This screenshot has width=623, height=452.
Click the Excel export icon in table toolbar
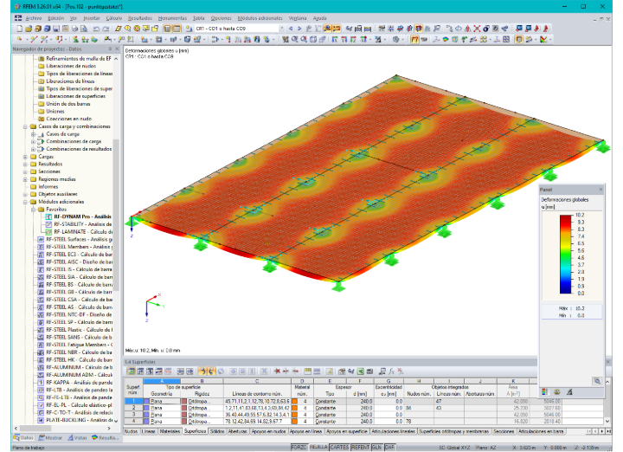click(360, 371)
